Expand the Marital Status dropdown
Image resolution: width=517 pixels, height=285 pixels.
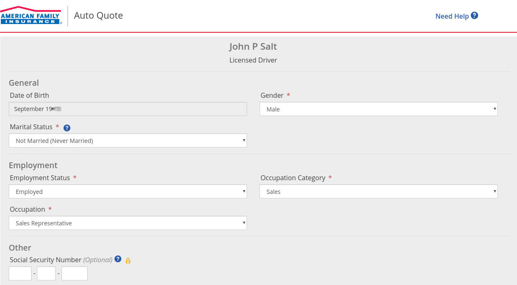(128, 141)
